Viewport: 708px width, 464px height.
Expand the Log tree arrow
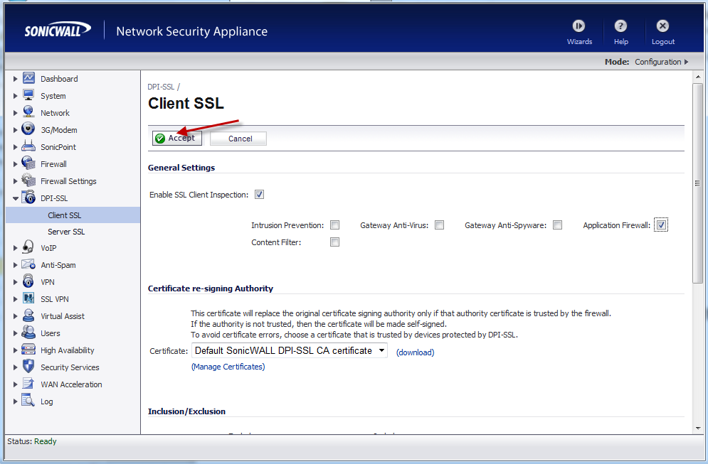pyautogui.click(x=15, y=401)
